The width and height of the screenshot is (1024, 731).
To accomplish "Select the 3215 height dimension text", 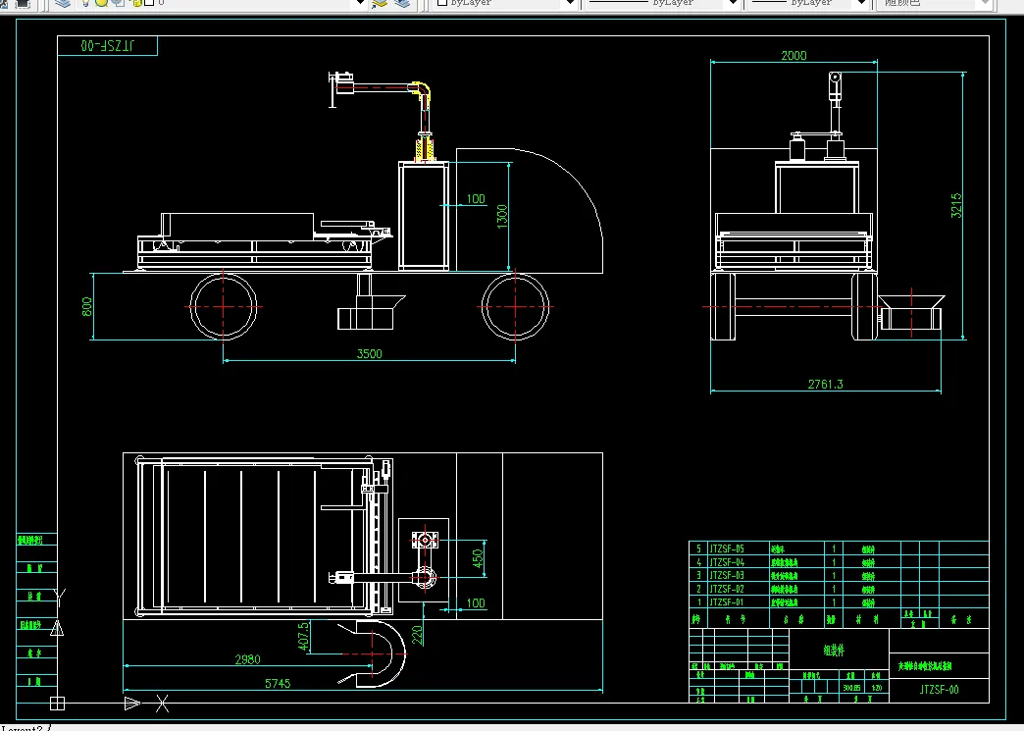I will click(956, 205).
